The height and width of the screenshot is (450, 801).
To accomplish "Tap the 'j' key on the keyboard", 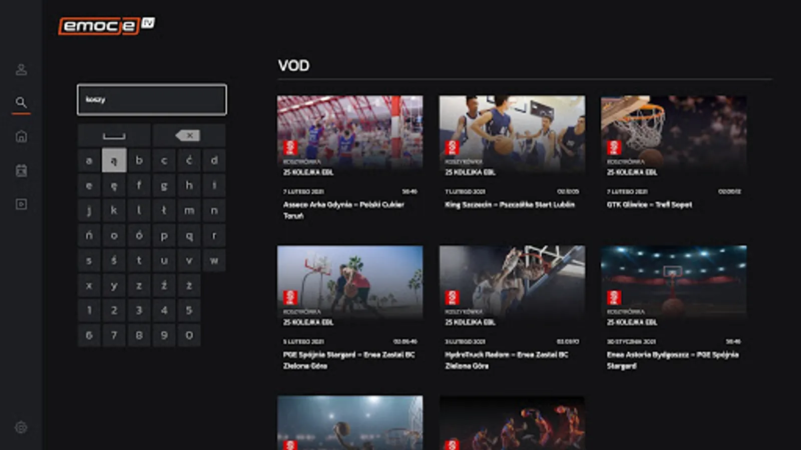I will (x=89, y=210).
